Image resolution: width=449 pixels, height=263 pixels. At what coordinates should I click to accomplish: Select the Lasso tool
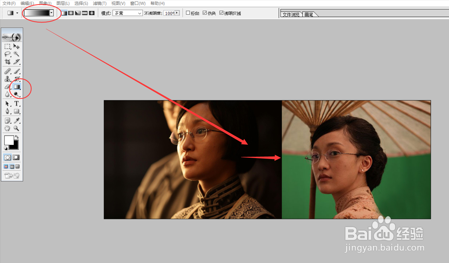click(x=8, y=54)
